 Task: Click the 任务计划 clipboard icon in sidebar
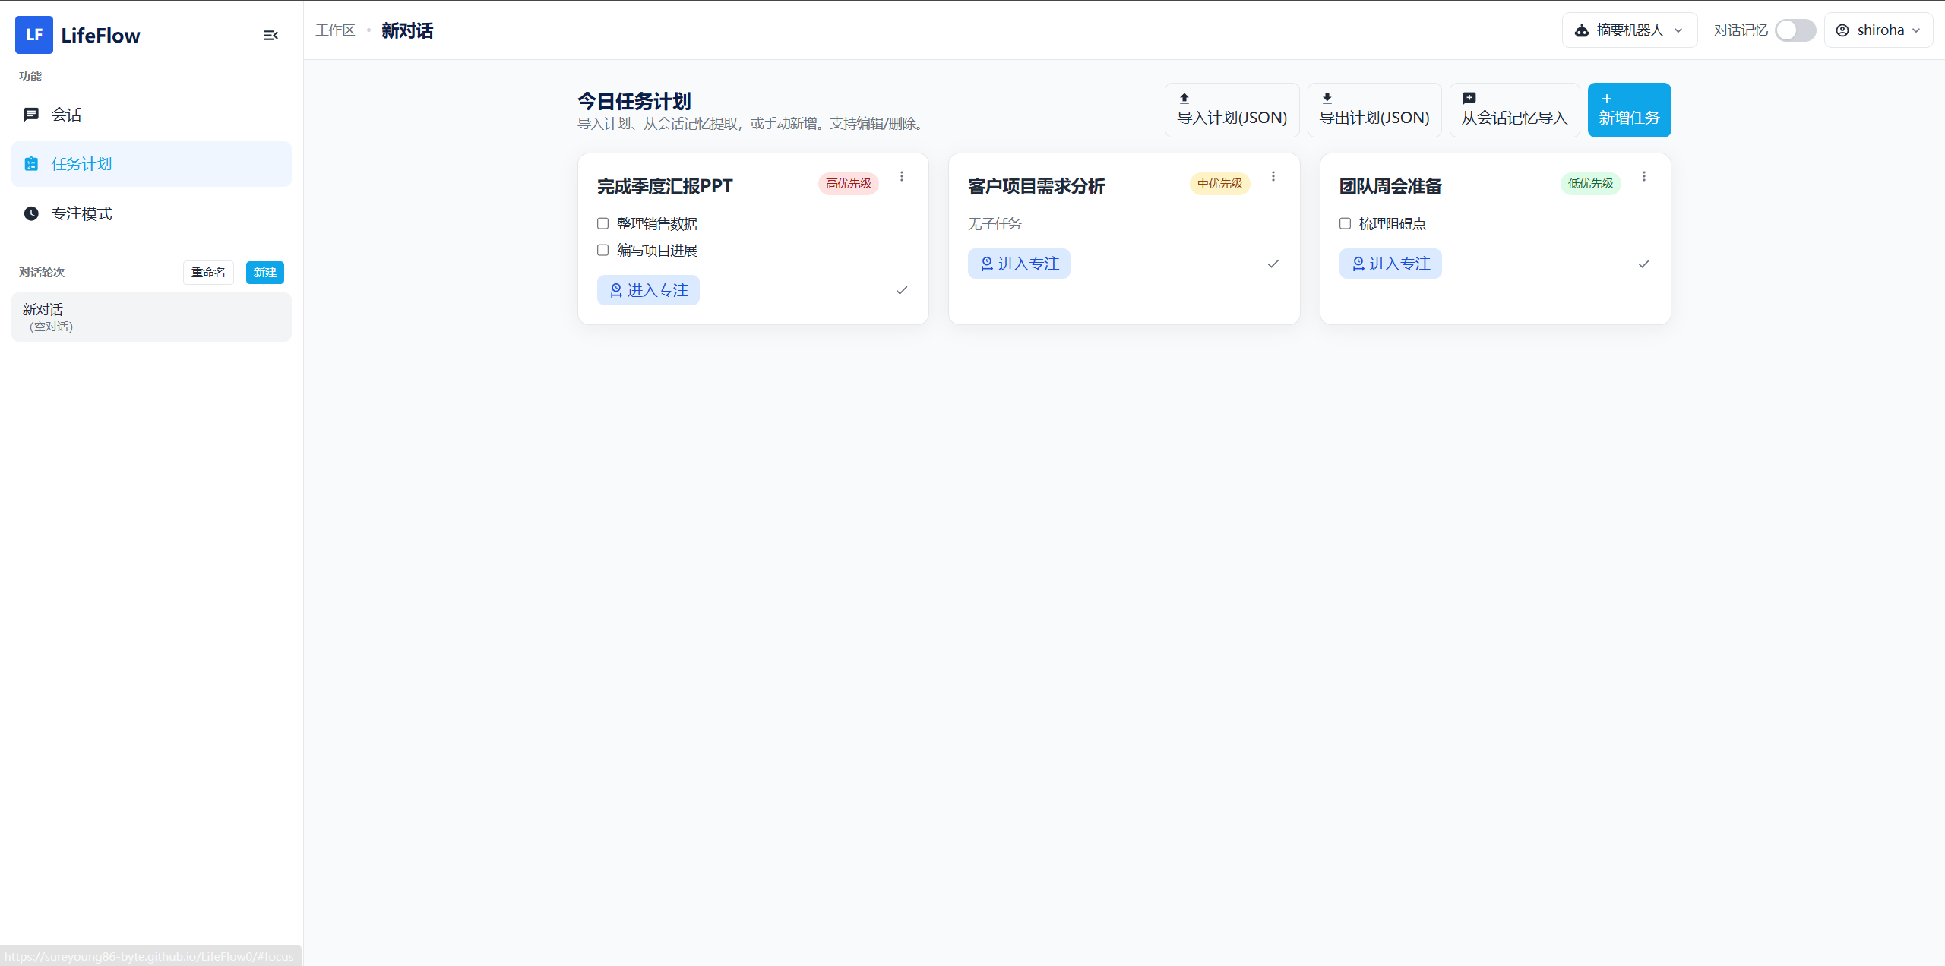(x=31, y=163)
